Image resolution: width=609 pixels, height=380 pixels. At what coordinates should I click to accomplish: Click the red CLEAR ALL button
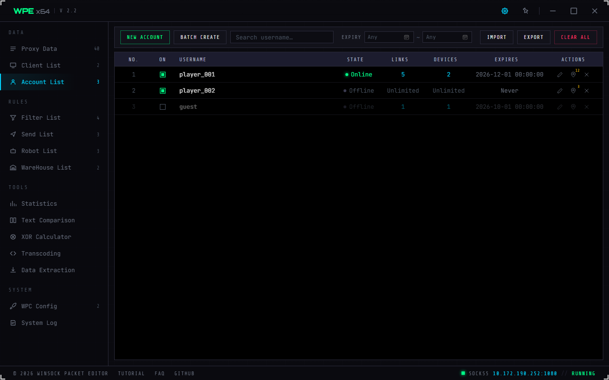(x=576, y=37)
